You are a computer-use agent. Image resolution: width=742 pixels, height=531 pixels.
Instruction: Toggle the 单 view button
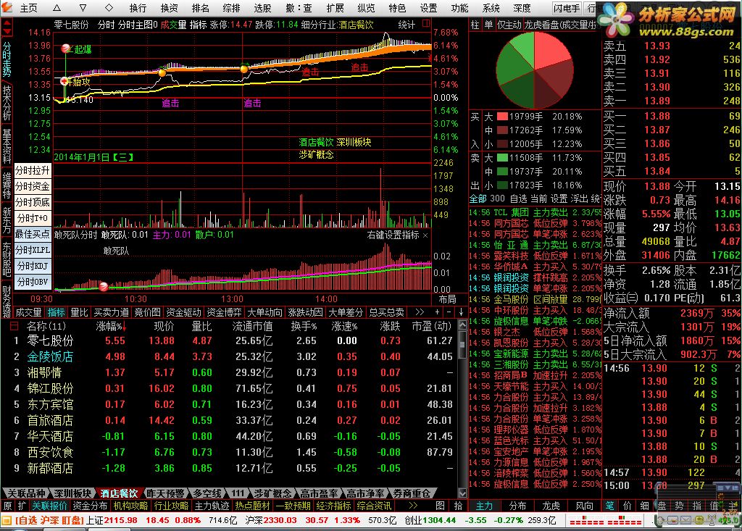tap(488, 25)
